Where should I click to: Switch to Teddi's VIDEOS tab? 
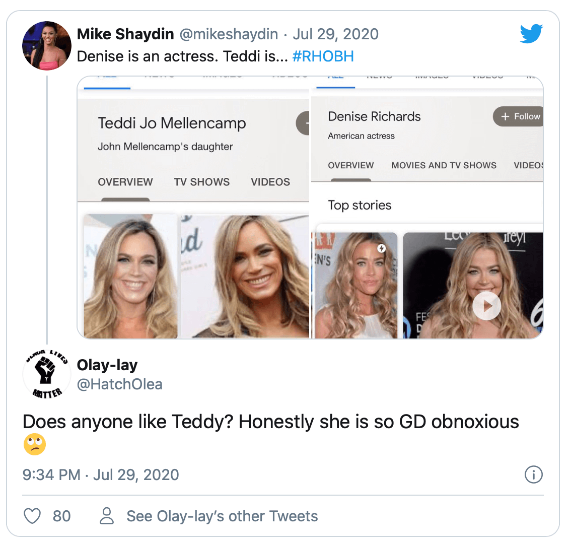[270, 182]
